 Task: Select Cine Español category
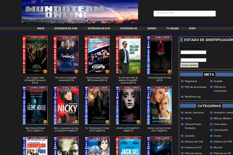point(221,130)
